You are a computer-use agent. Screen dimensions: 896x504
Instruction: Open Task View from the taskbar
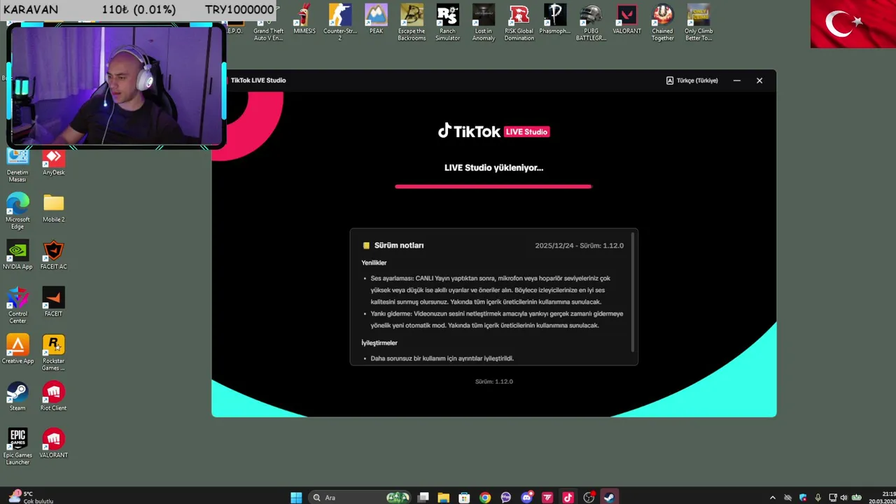point(423,498)
